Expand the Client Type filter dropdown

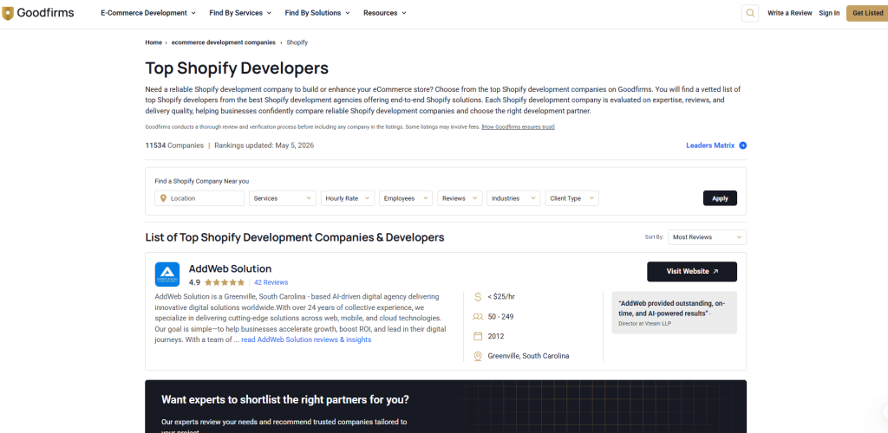tap(572, 198)
